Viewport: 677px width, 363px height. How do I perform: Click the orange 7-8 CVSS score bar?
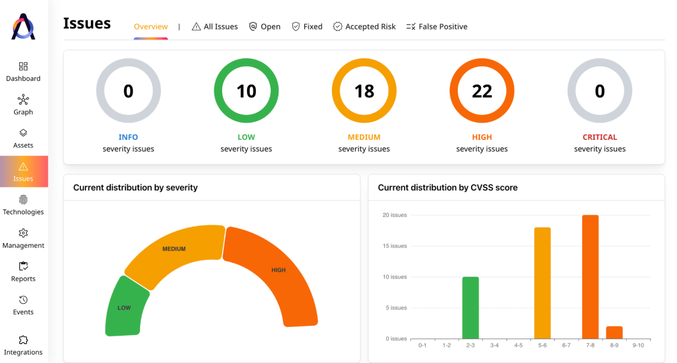(x=590, y=277)
